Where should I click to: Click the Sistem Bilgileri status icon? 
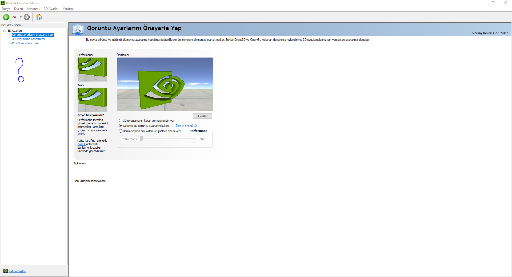(x=5, y=271)
